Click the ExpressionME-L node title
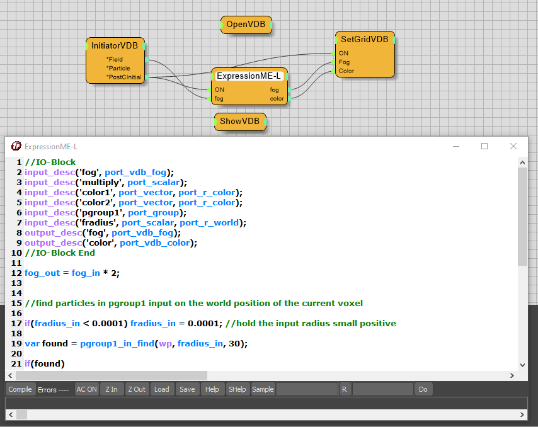This screenshot has height=427, width=538. [249, 76]
